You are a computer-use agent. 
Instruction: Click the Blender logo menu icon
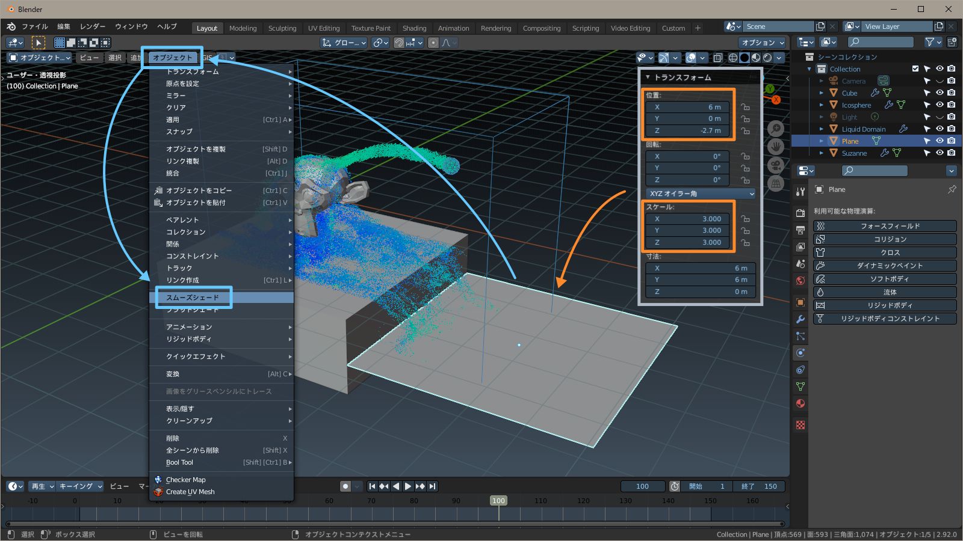(x=11, y=26)
